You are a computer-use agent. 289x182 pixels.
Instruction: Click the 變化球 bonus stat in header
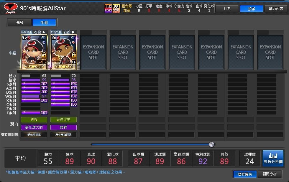209,8
